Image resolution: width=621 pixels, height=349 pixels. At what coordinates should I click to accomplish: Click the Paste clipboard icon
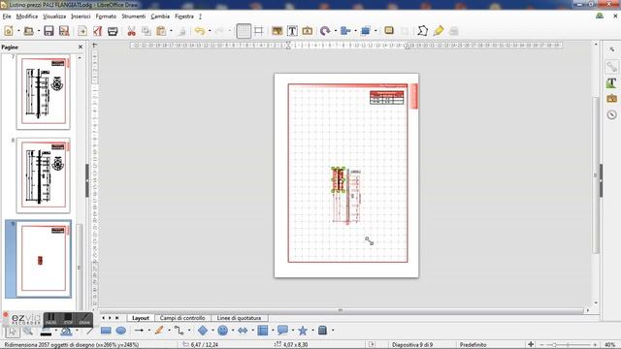[161, 31]
